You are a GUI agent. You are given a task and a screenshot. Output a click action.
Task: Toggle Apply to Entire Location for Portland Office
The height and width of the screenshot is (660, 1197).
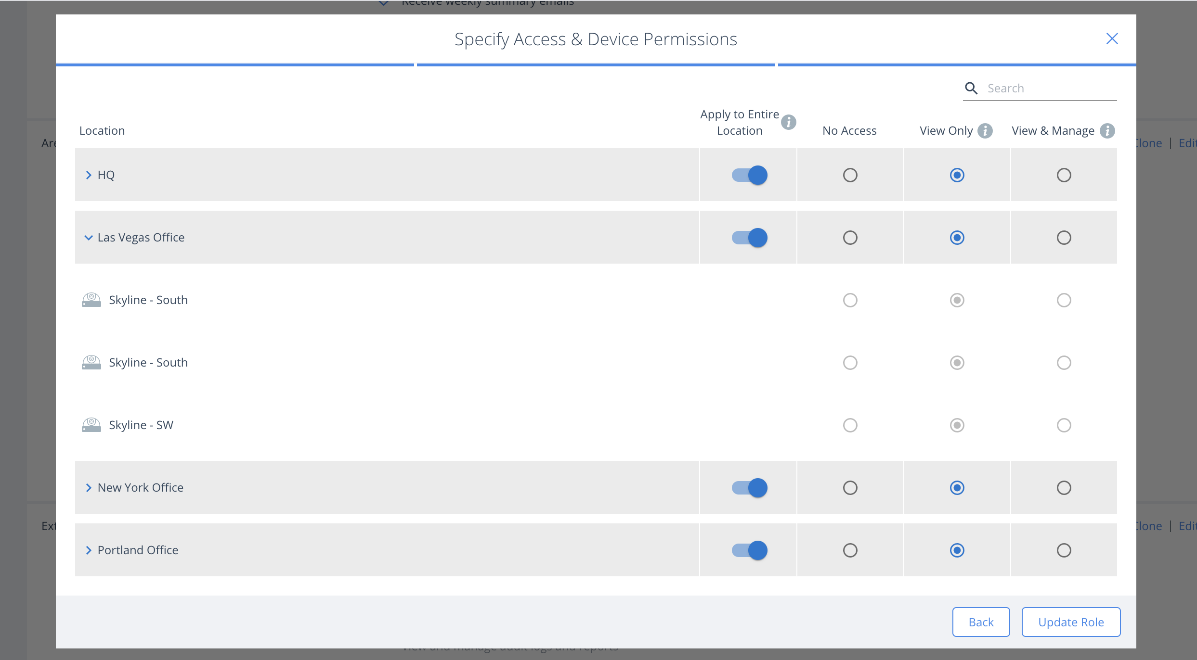(x=747, y=549)
